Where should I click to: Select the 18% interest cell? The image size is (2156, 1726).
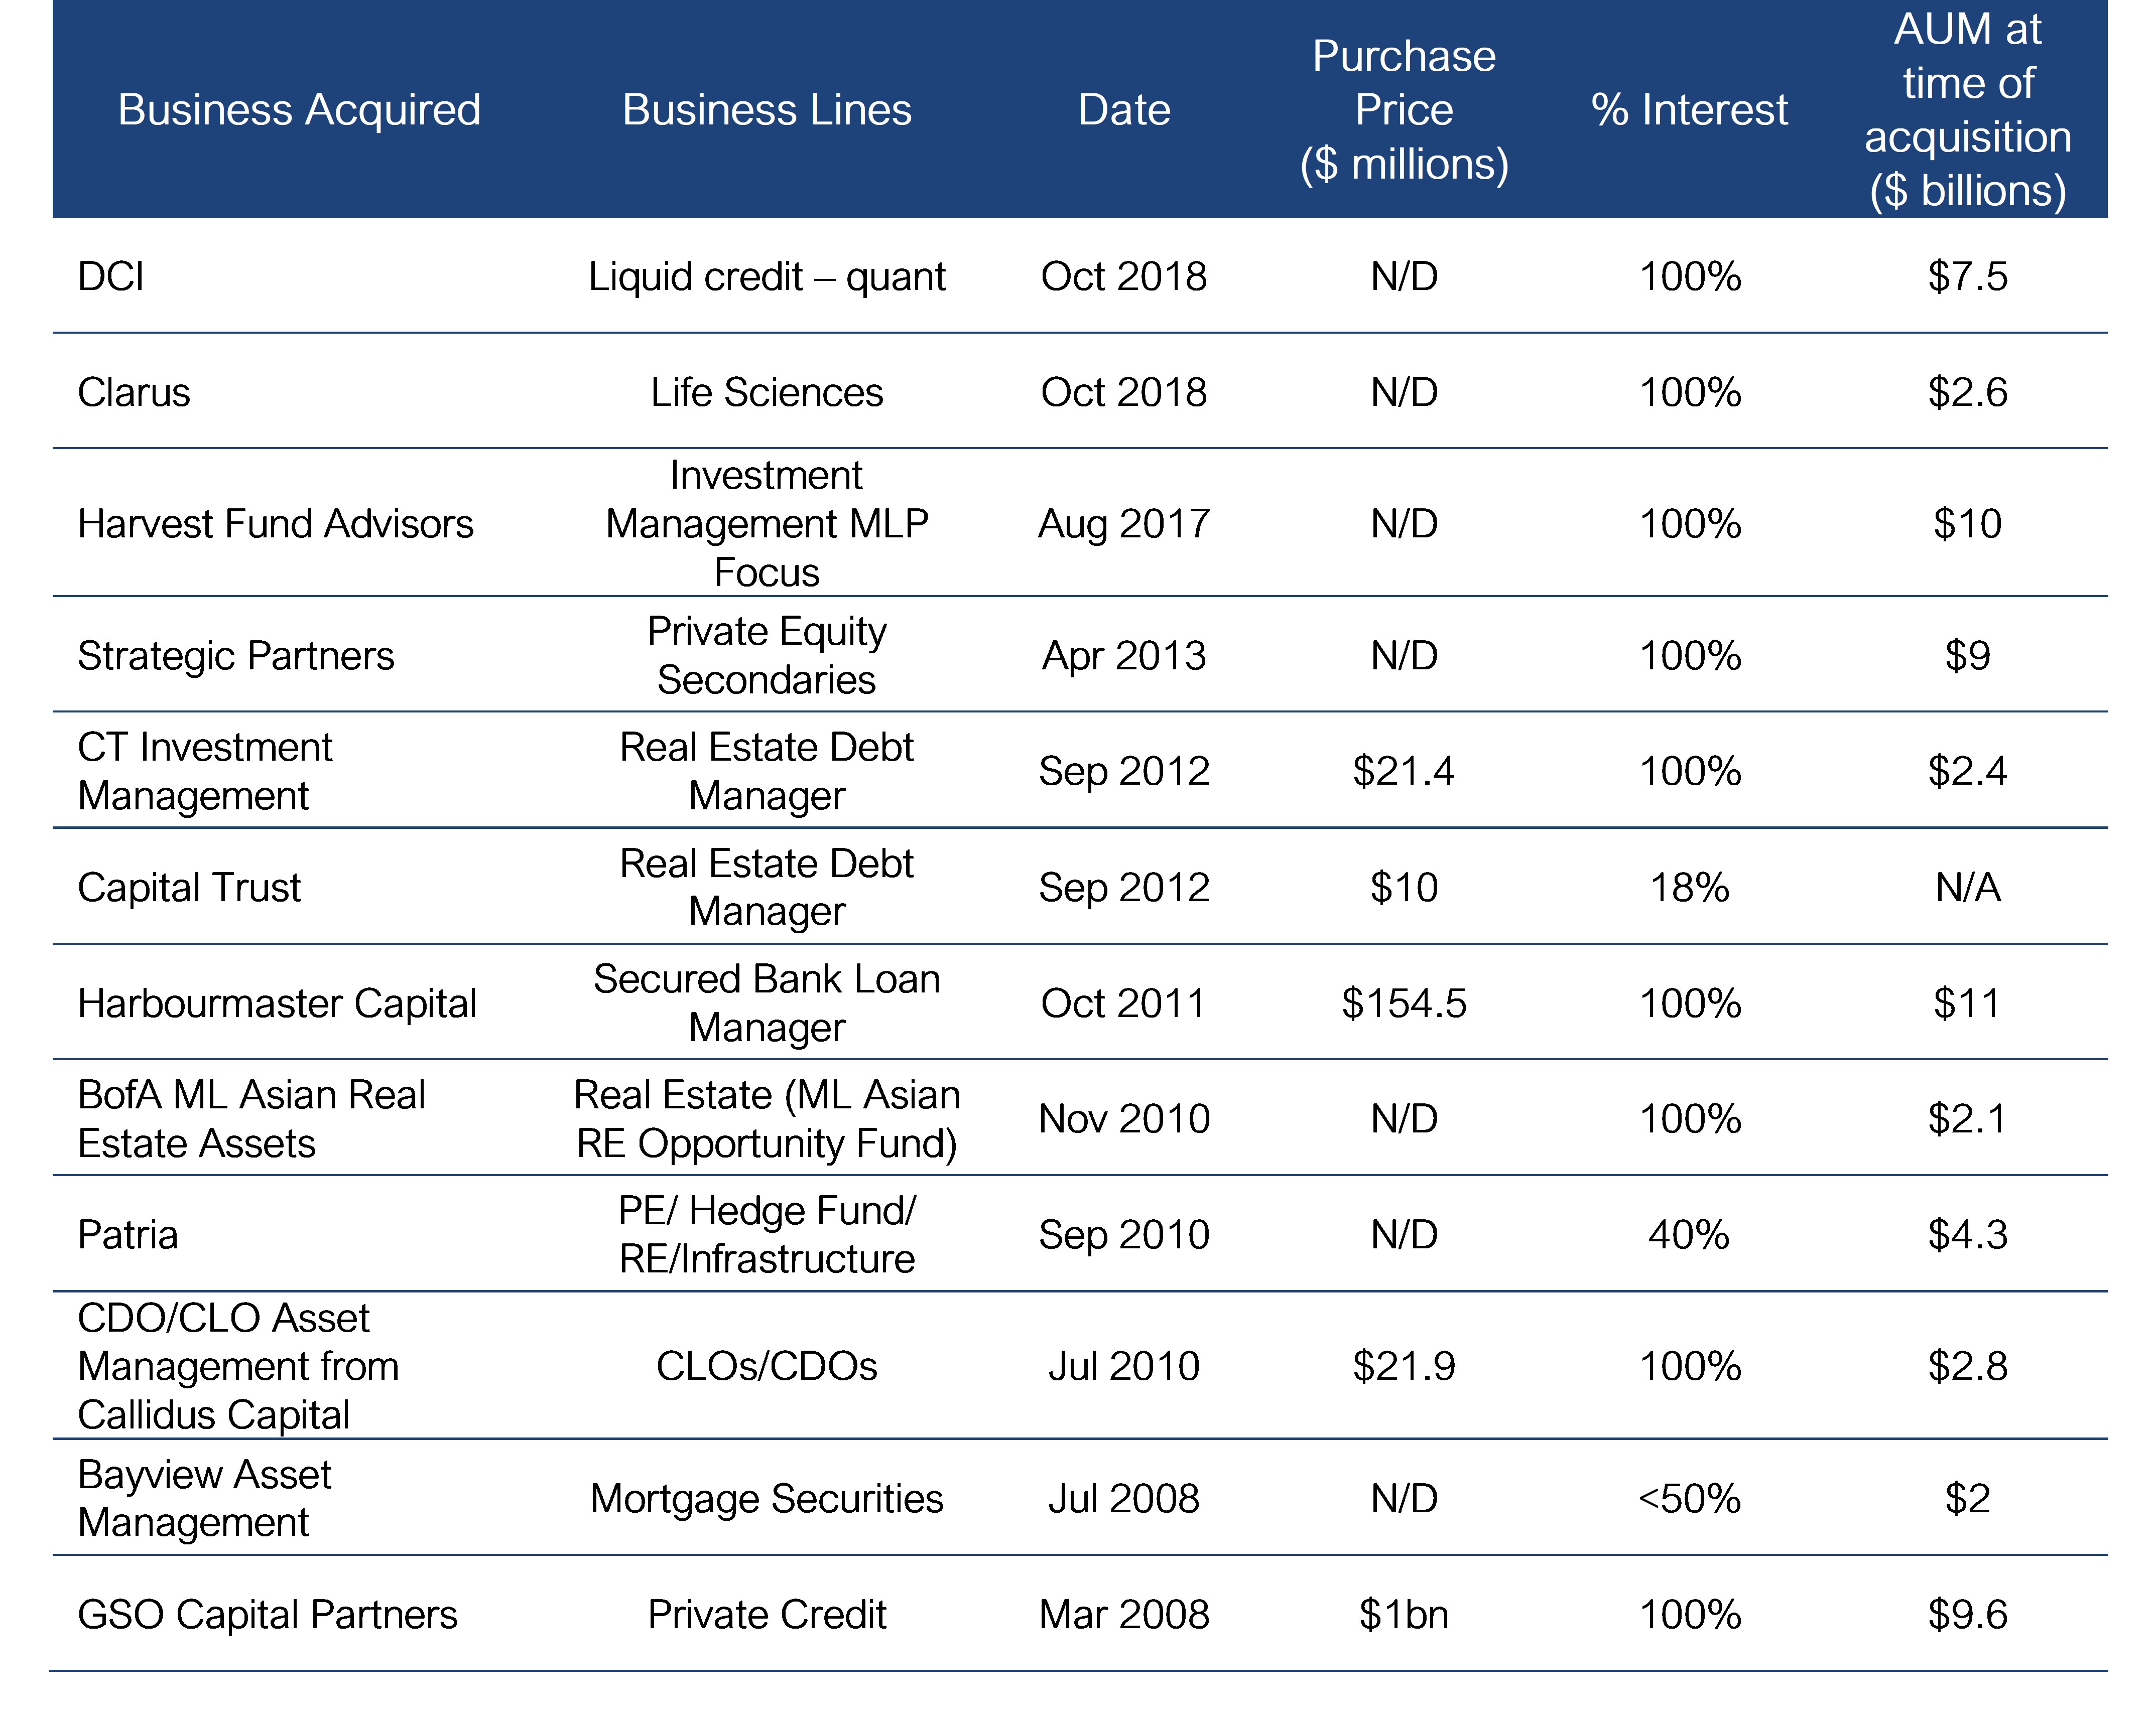pos(1688,888)
